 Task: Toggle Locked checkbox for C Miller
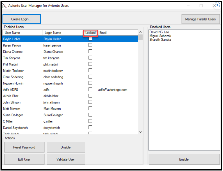pyautogui.click(x=91, y=121)
